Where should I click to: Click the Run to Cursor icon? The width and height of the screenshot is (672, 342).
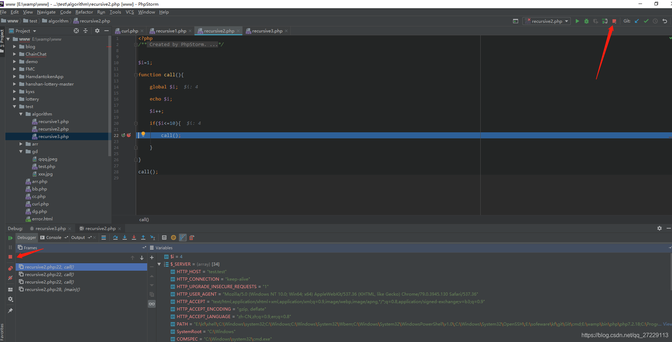tap(153, 238)
